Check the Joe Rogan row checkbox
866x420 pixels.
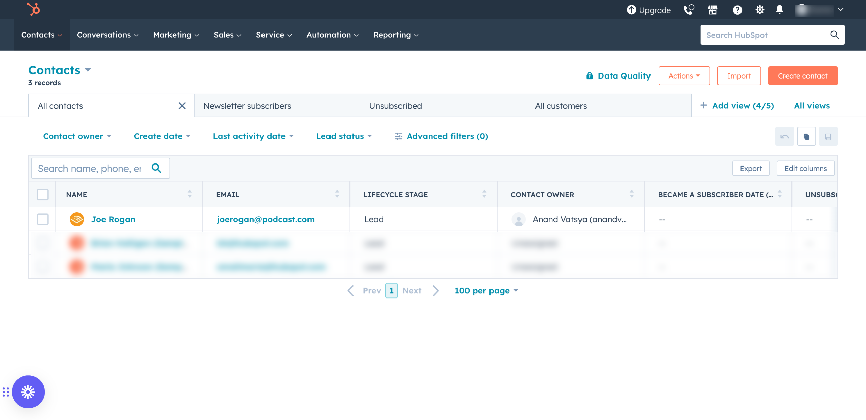[x=43, y=219]
